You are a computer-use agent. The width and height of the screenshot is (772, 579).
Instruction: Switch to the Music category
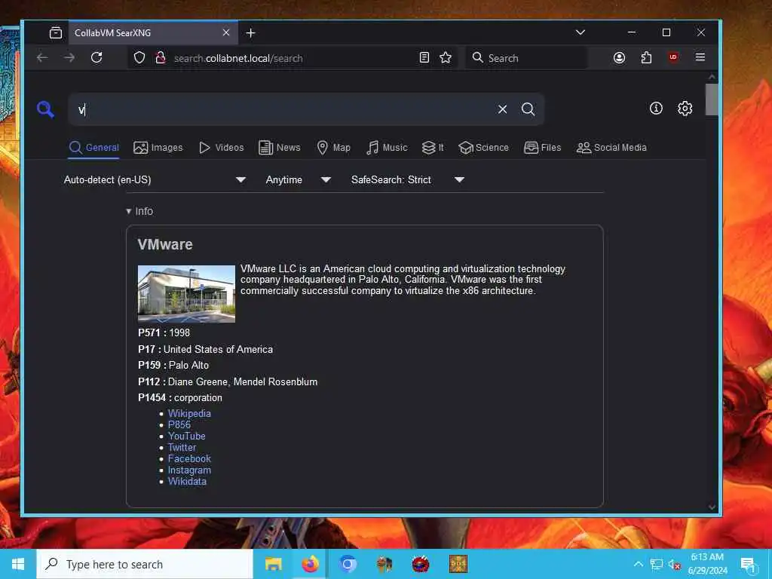pyautogui.click(x=387, y=148)
